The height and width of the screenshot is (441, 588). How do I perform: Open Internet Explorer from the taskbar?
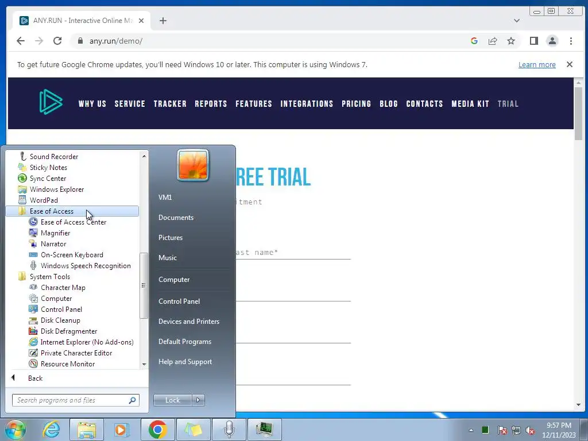[51, 430]
